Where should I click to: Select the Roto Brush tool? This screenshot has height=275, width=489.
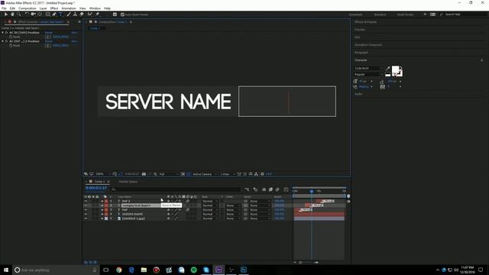90,15
